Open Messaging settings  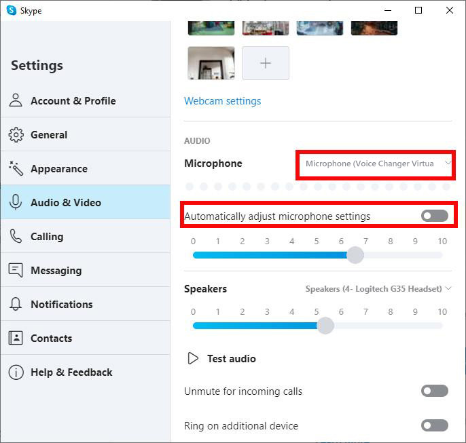pyautogui.click(x=86, y=270)
